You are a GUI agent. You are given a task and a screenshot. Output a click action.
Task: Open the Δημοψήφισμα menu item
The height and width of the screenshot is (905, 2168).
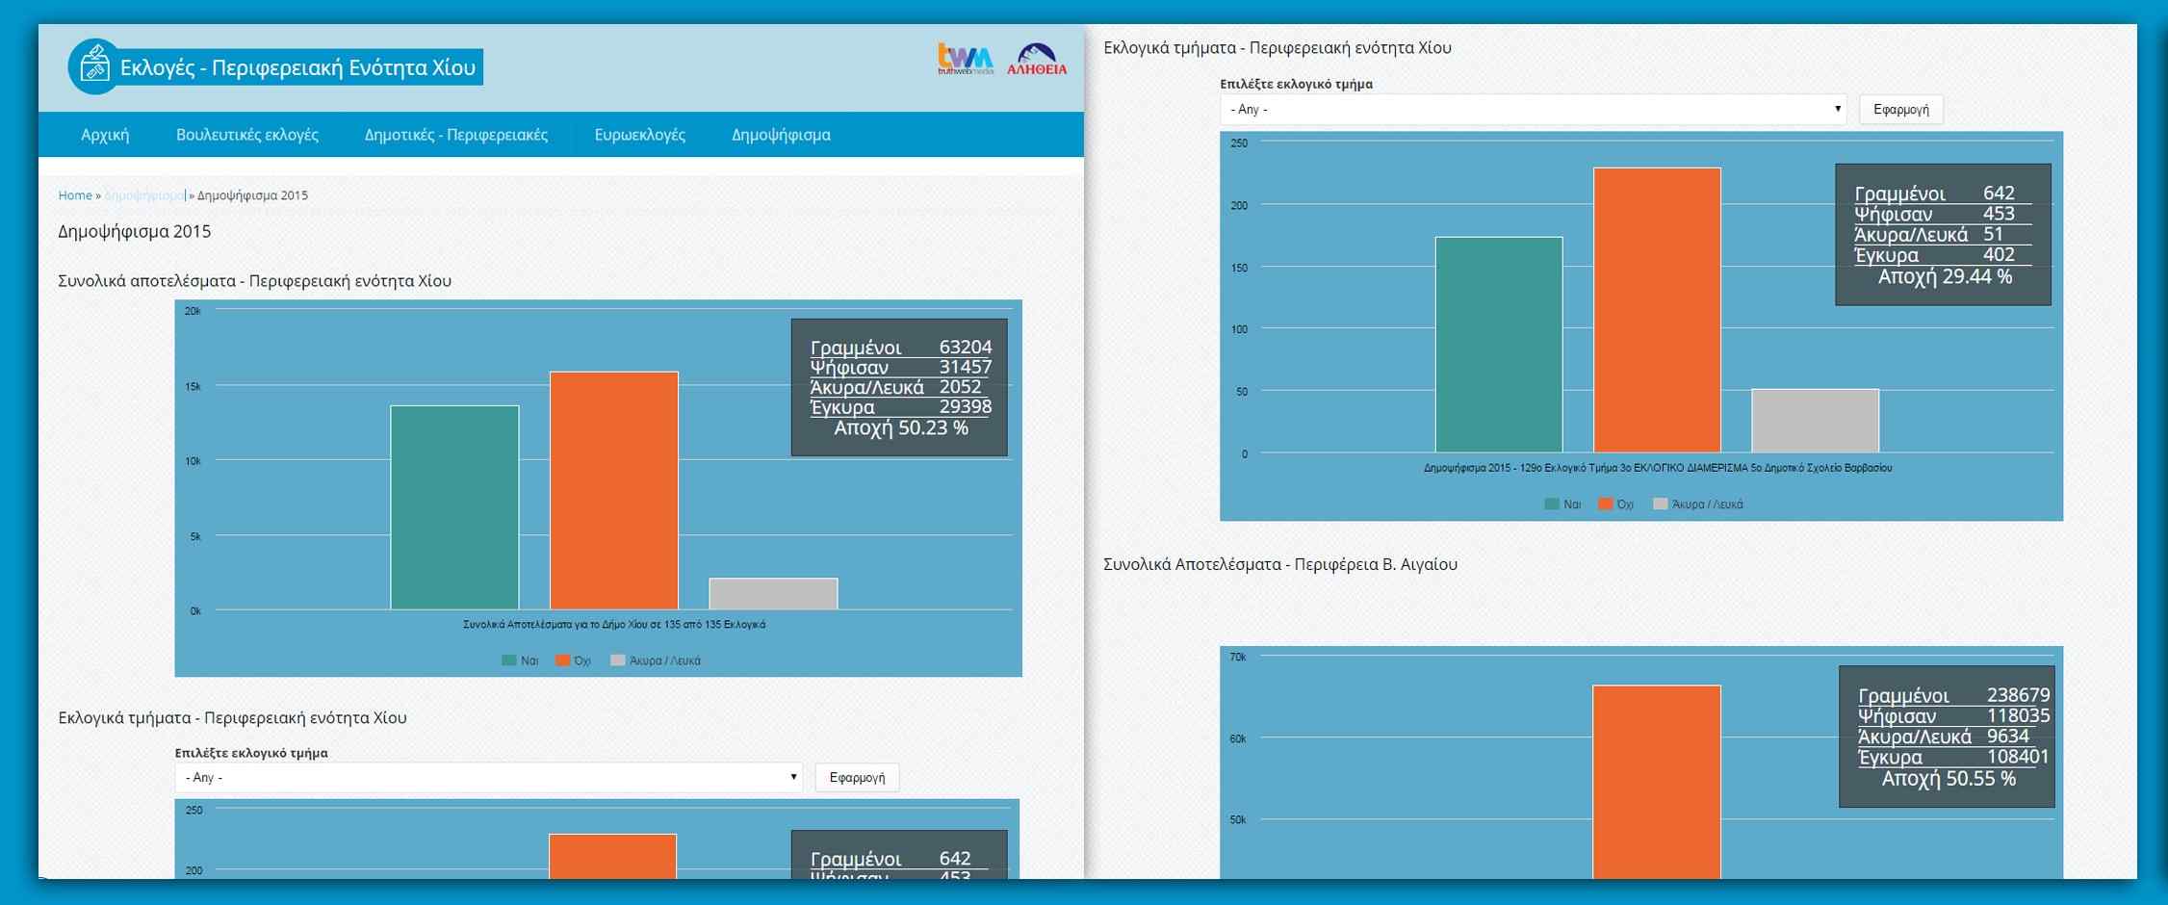[x=781, y=135]
